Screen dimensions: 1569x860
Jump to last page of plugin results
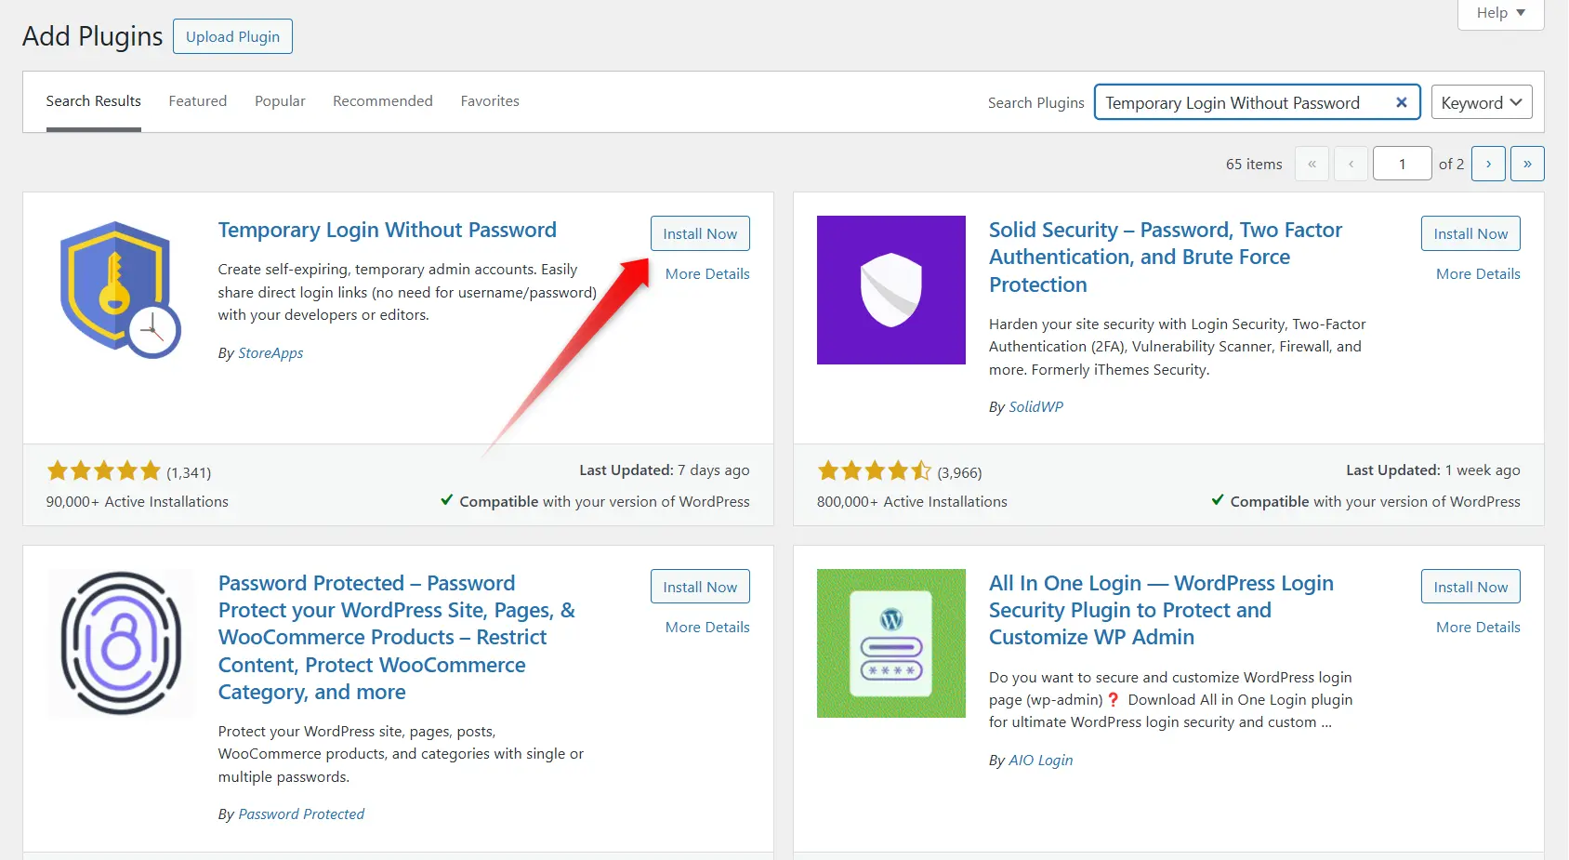point(1527,164)
